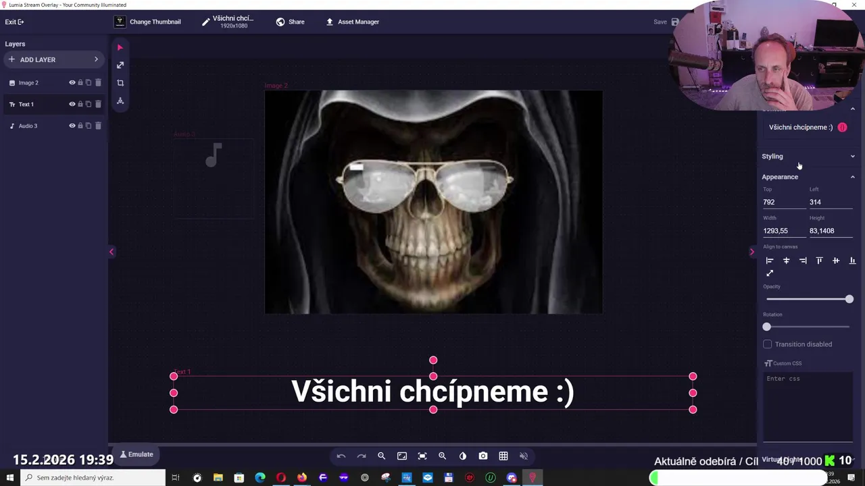865x486 pixels.
Task: Undo the last action
Action: [341, 456]
